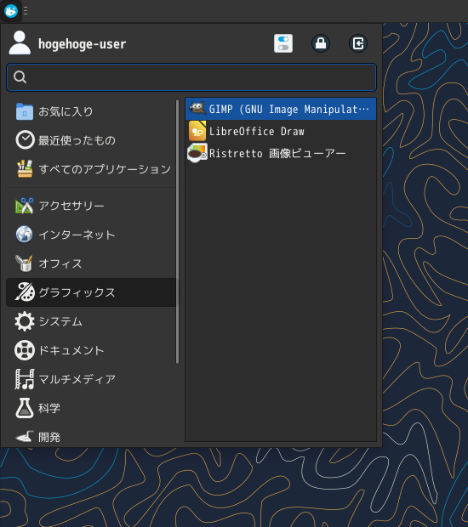Select グラフィックス palette category
The height and width of the screenshot is (527, 468).
[x=91, y=292]
